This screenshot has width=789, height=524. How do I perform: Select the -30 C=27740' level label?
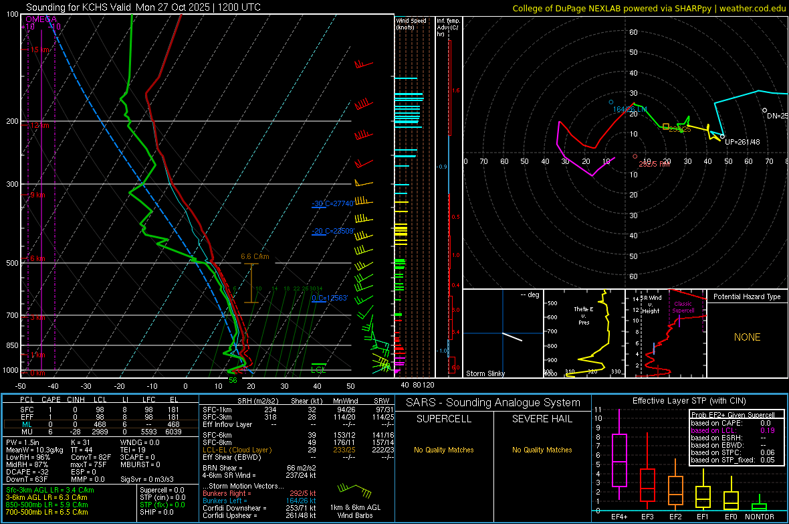(332, 203)
